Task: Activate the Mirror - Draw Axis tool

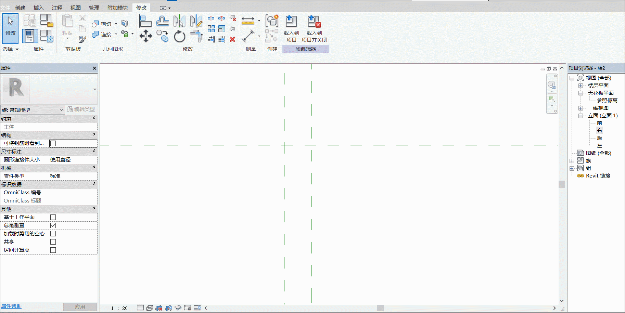Action: 196,21
